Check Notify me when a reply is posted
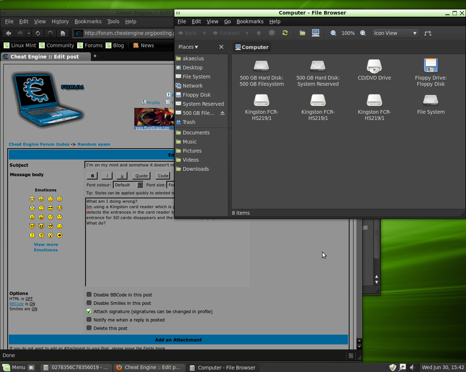 click(89, 320)
